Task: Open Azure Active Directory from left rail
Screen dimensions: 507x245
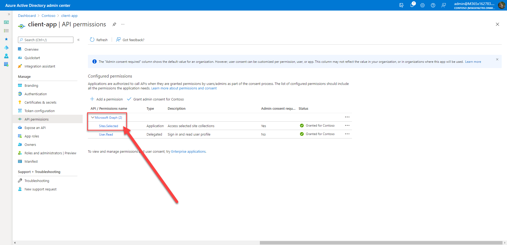Action: tap(6, 48)
